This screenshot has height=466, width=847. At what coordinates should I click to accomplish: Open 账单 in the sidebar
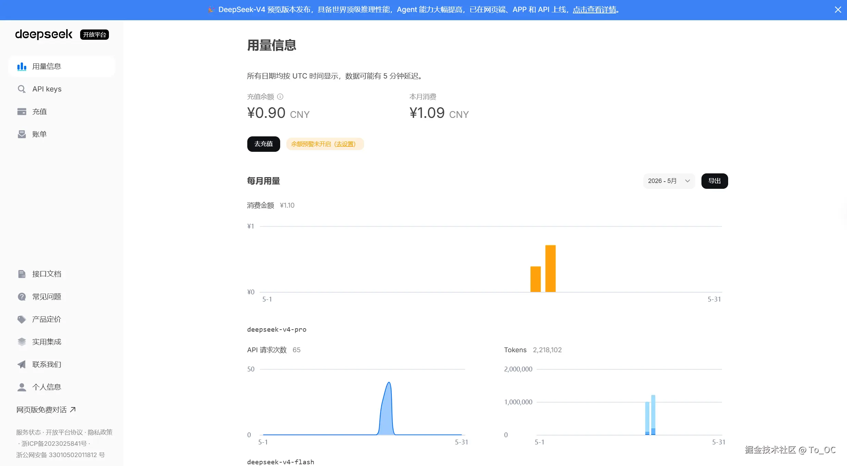tap(62, 134)
